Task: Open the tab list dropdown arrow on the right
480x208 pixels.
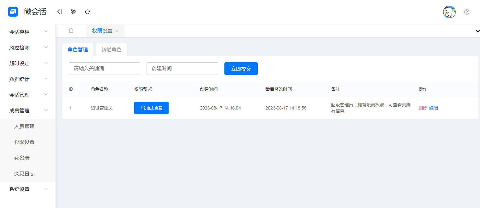Action: click(477, 31)
